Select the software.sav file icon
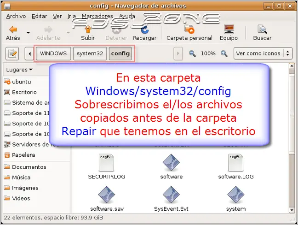The height and width of the screenshot is (225, 298). point(106,195)
